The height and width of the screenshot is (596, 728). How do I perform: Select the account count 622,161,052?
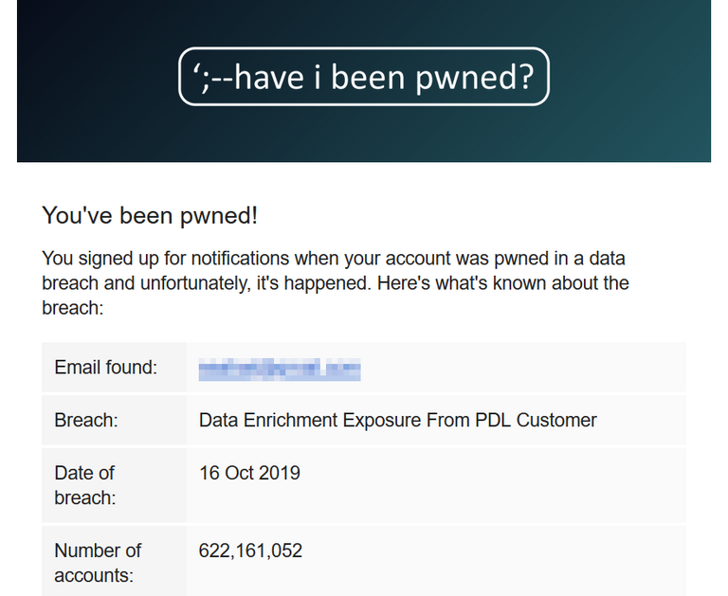(250, 551)
